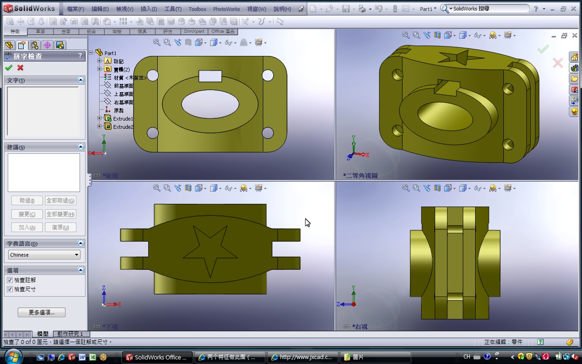The height and width of the screenshot is (364, 582).
Task: Open the Options dialog icon
Action: [x=406, y=9]
